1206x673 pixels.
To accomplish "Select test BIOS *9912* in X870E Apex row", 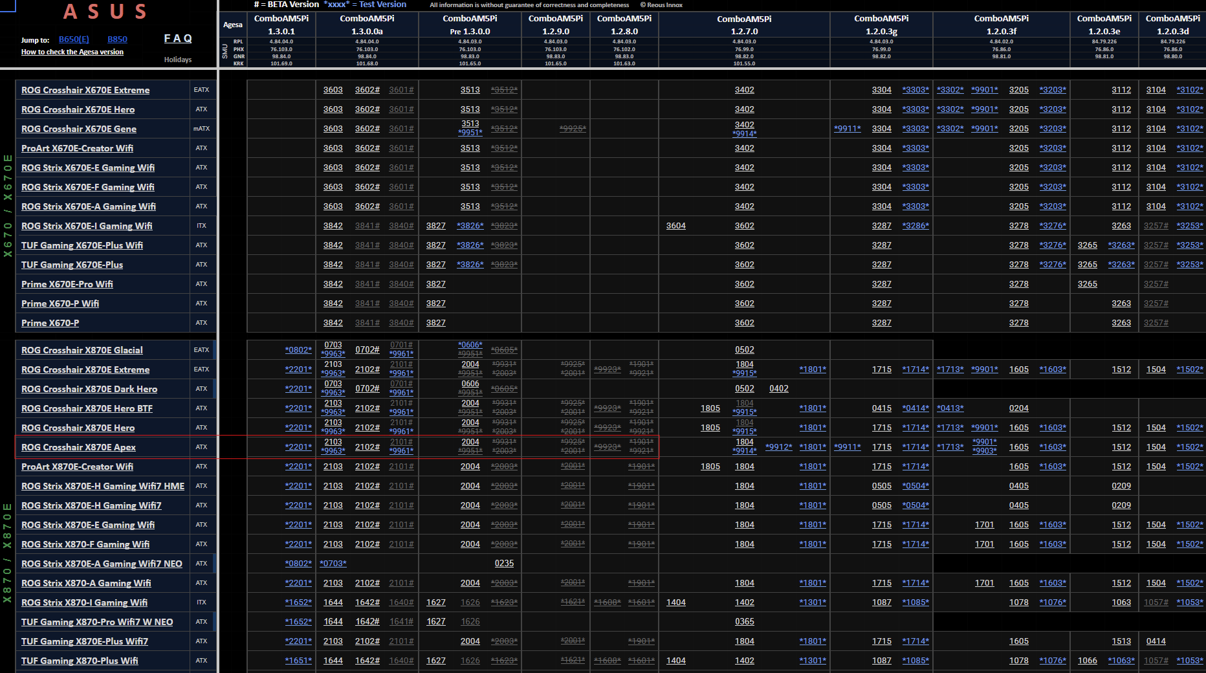I will click(x=779, y=447).
